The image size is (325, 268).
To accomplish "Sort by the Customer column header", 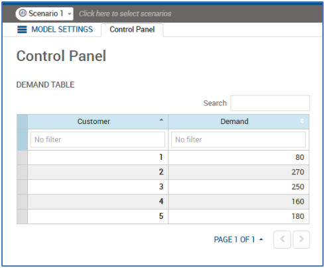I will [x=97, y=121].
